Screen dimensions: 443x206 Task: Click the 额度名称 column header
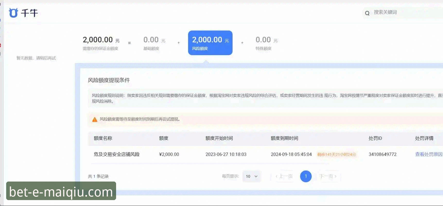[103, 138]
